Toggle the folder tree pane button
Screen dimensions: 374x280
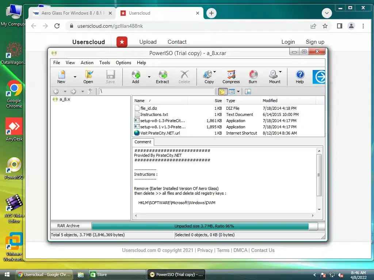pyautogui.click(x=222, y=92)
